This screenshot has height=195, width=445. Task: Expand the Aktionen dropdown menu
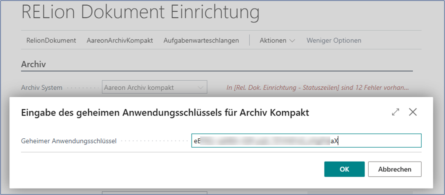(x=277, y=40)
